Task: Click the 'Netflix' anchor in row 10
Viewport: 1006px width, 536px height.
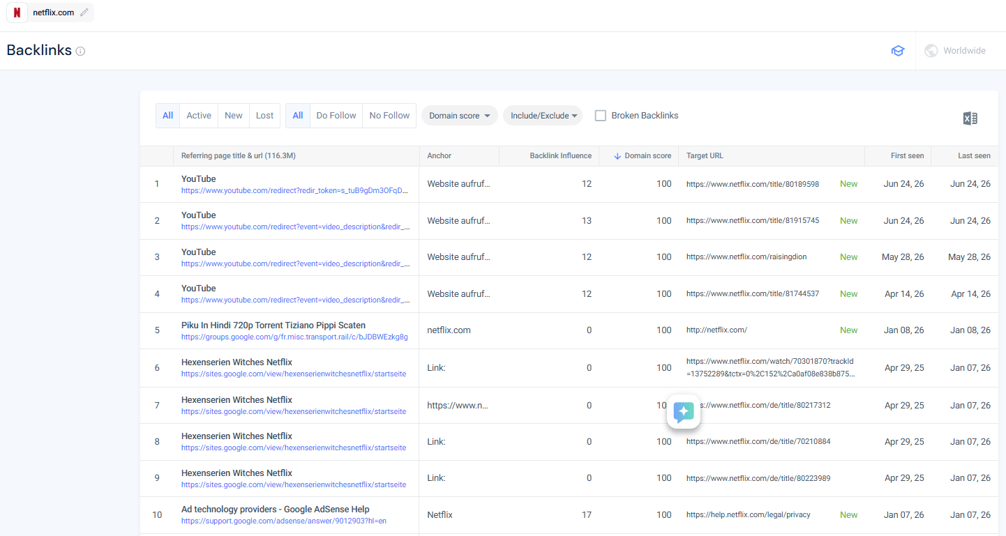Action: click(x=440, y=515)
